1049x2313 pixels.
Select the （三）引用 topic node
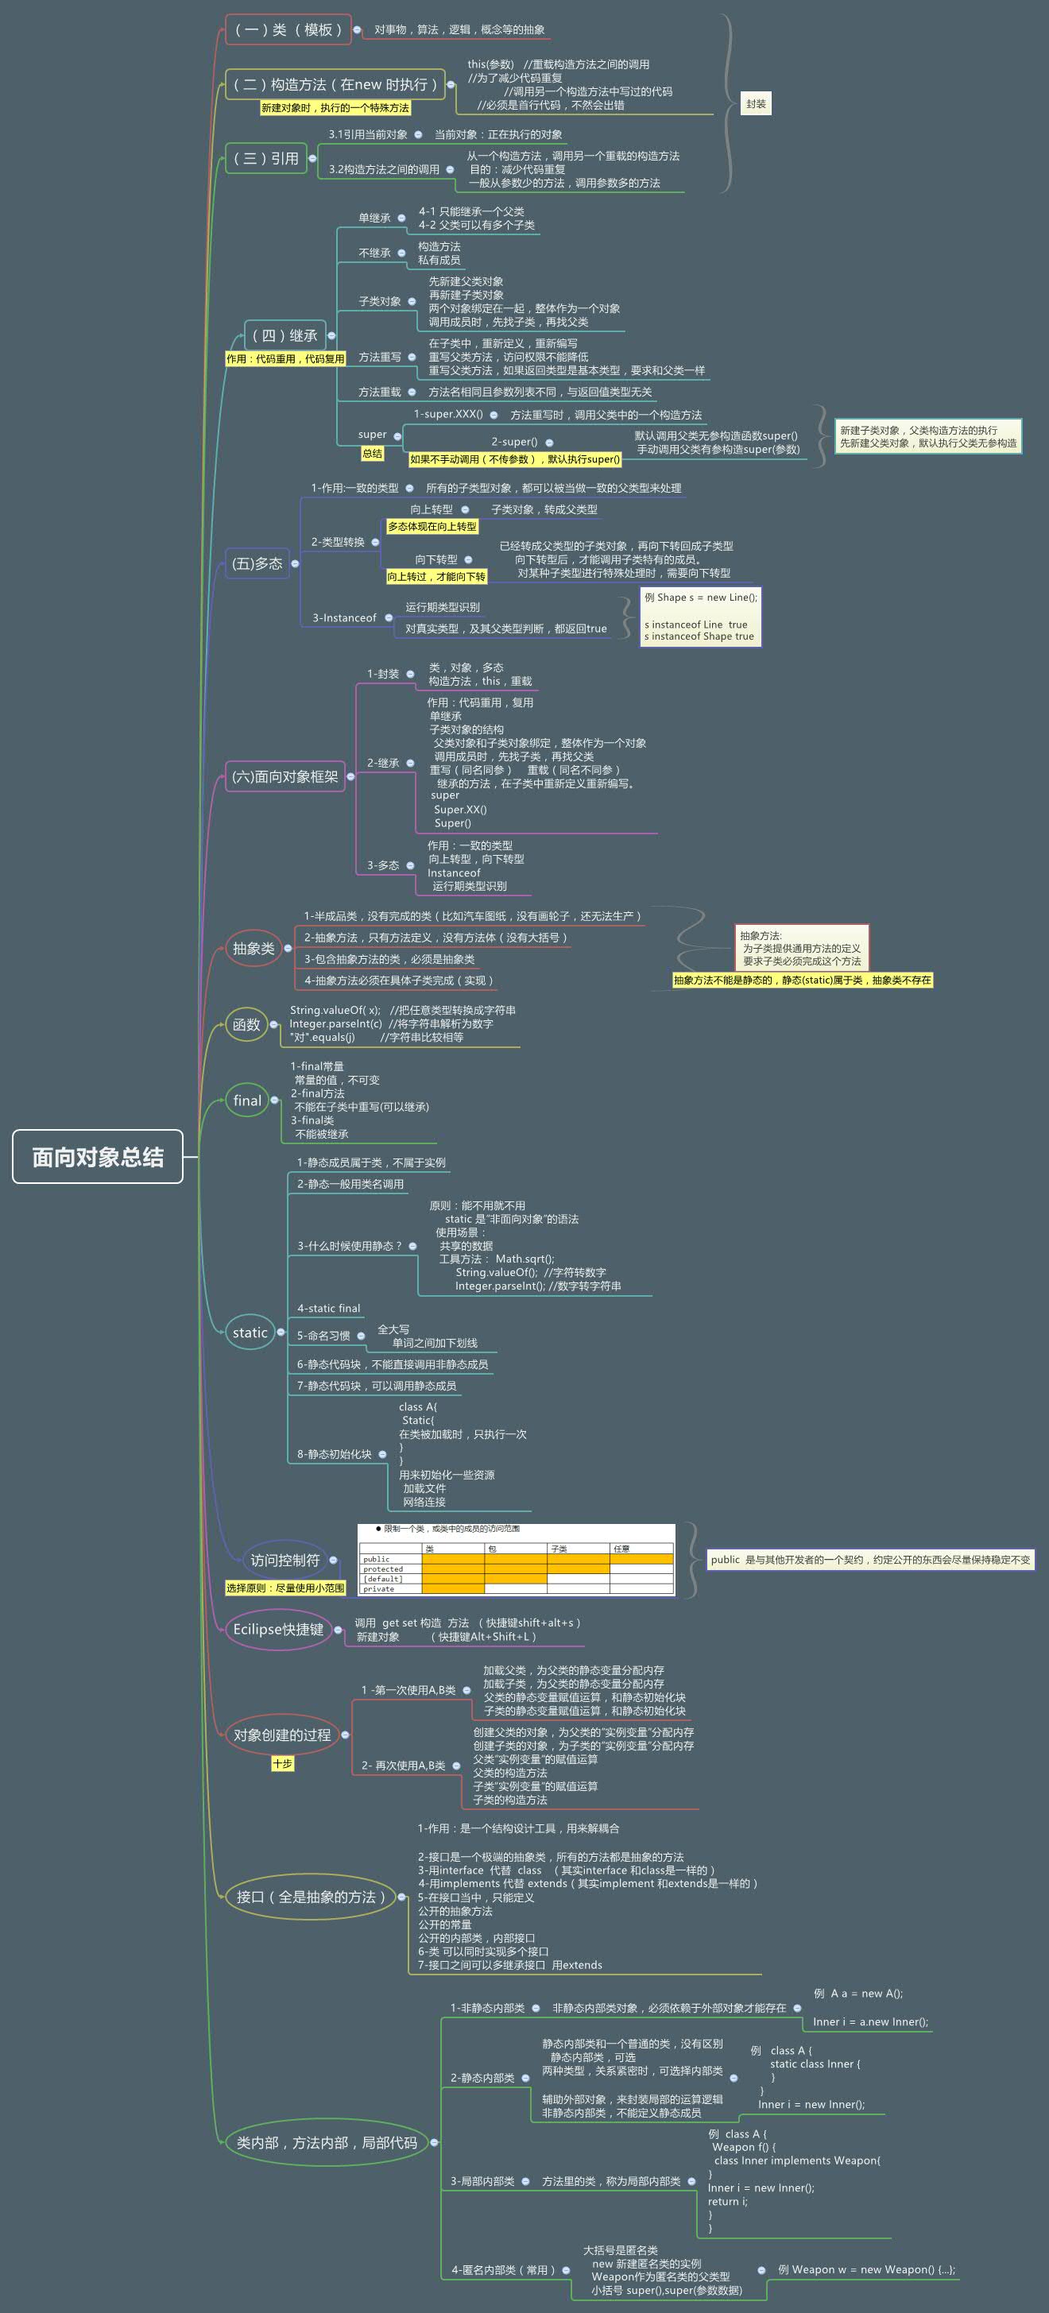(x=266, y=158)
